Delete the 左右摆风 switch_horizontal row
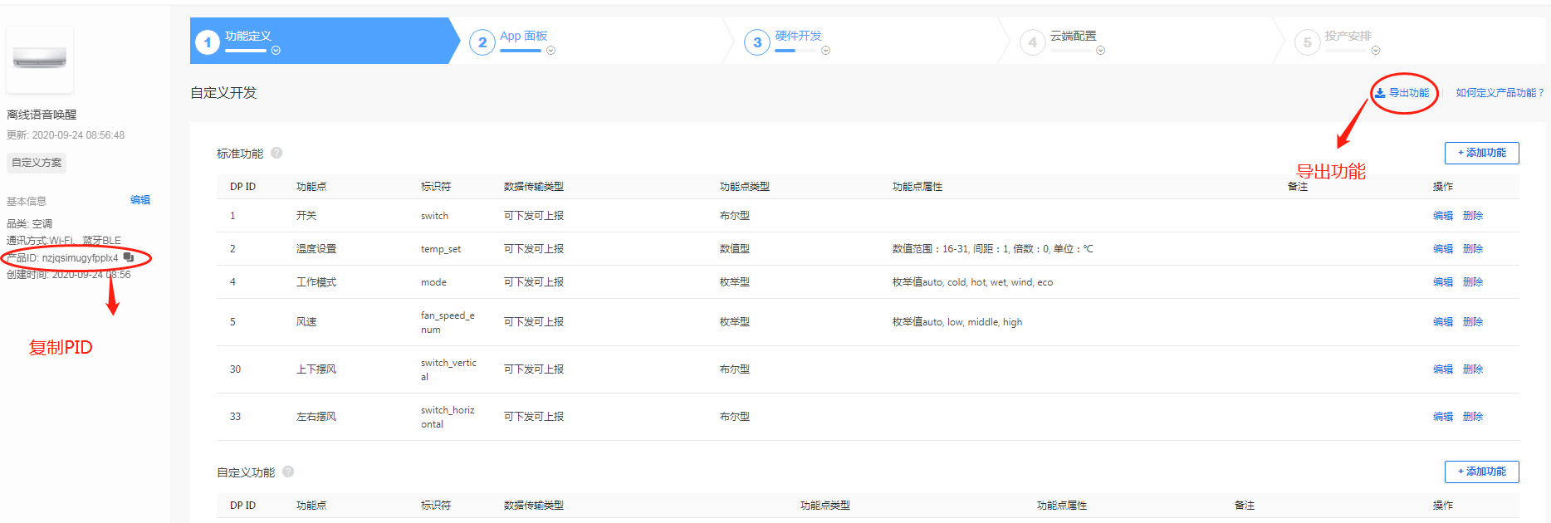The height and width of the screenshot is (523, 1551). click(x=1473, y=417)
